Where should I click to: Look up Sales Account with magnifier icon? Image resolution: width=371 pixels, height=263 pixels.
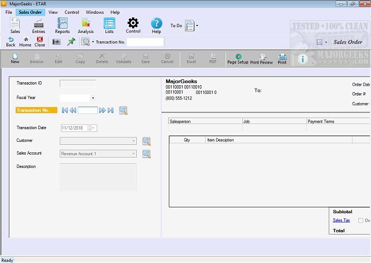147,154
